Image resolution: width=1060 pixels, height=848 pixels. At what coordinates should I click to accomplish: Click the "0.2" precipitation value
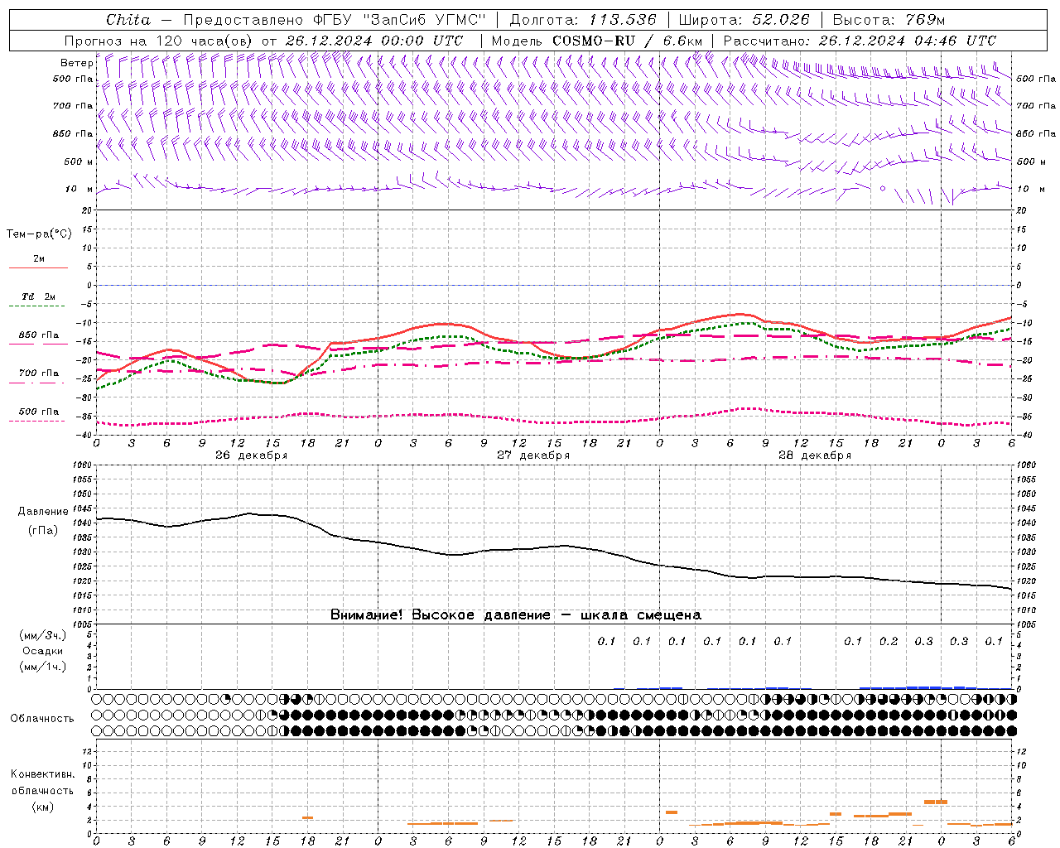coord(889,641)
